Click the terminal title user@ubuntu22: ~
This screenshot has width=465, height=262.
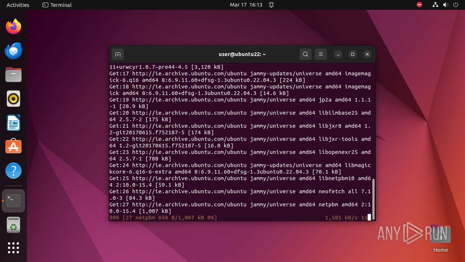242,54
